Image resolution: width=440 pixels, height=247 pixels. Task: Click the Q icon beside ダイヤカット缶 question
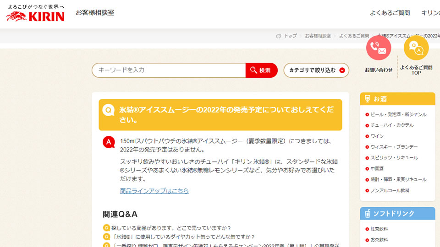click(x=106, y=237)
